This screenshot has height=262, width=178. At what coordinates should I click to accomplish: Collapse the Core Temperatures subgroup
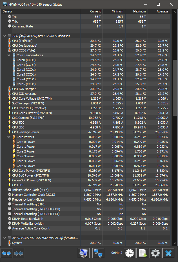pyautogui.click(x=9, y=55)
